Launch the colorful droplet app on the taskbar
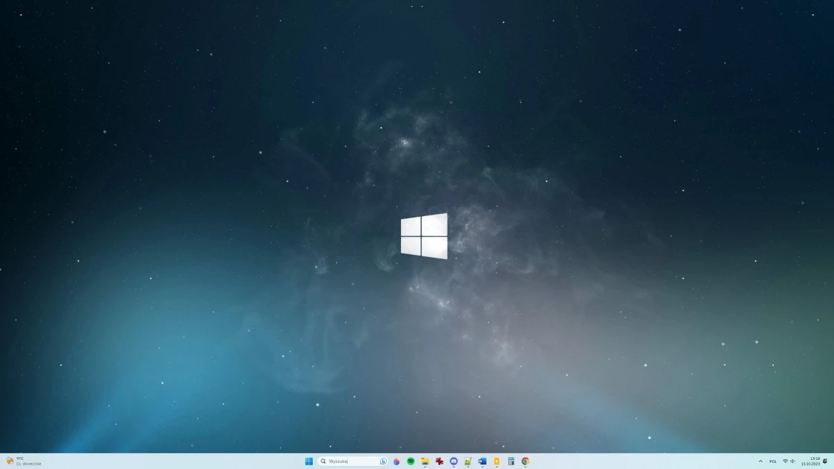 [396, 461]
